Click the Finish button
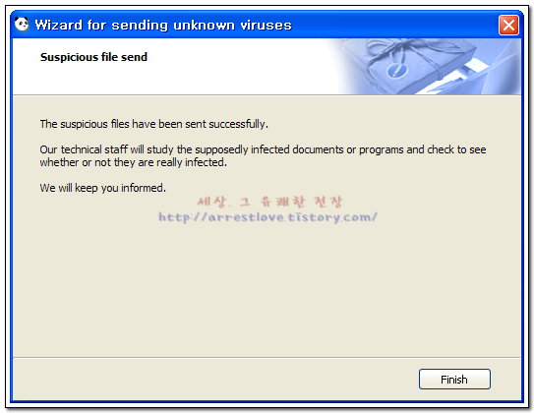 pos(454,379)
